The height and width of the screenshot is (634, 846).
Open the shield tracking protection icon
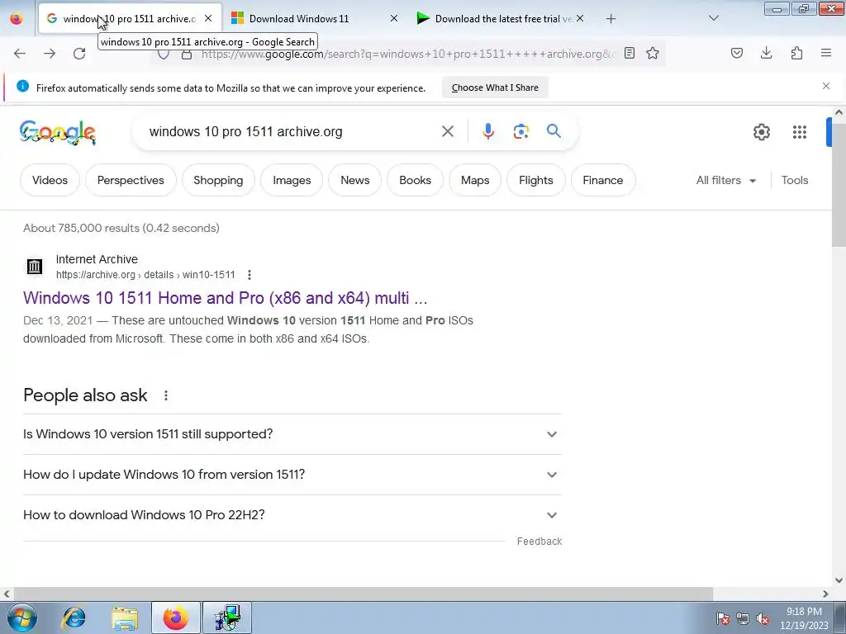164,54
